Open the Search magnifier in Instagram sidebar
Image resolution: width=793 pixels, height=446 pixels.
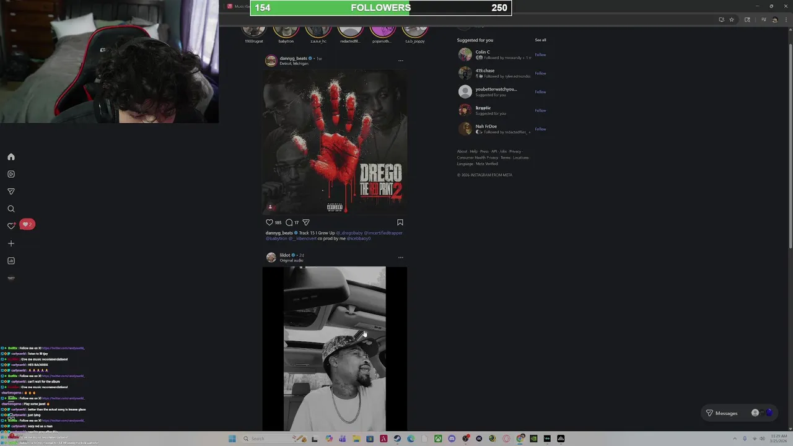coord(11,209)
